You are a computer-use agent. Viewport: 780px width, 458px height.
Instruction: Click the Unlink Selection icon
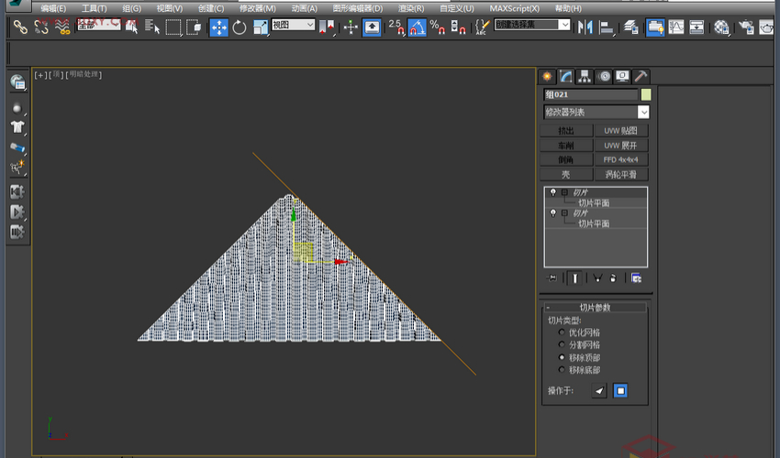pyautogui.click(x=41, y=27)
